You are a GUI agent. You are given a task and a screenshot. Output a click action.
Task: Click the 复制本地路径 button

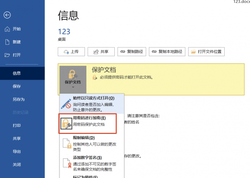point(167,52)
